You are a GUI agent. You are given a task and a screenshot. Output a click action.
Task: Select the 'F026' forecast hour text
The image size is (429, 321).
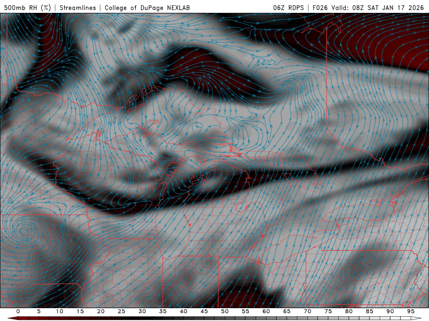point(320,7)
